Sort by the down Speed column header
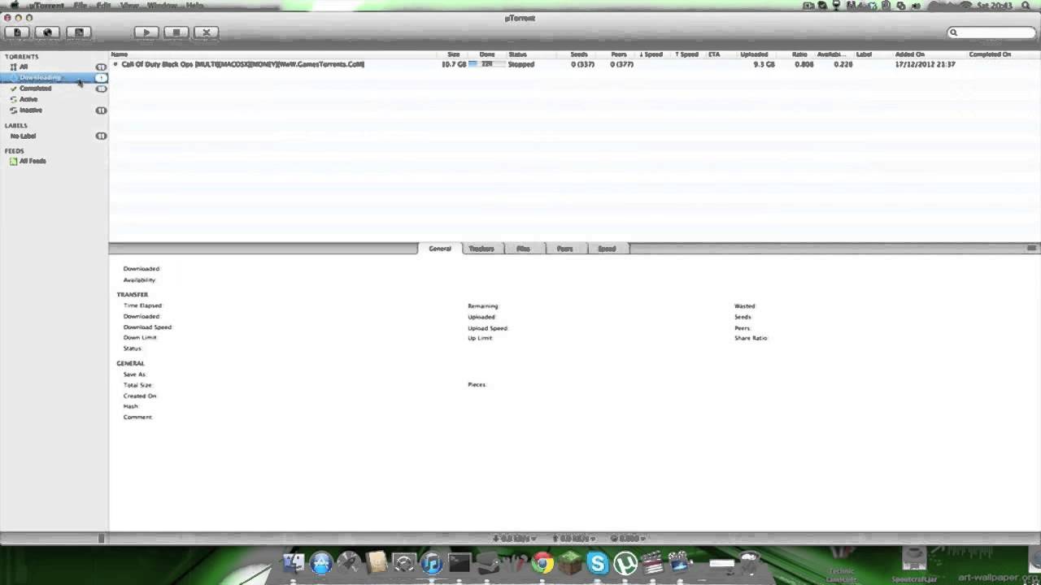 (x=651, y=54)
